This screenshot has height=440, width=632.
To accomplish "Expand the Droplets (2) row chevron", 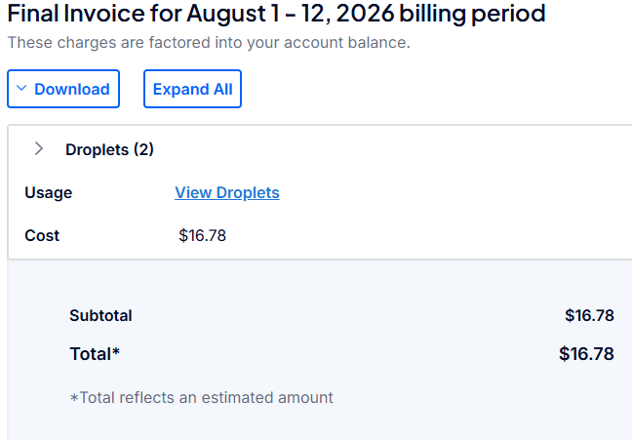I will click(x=39, y=149).
